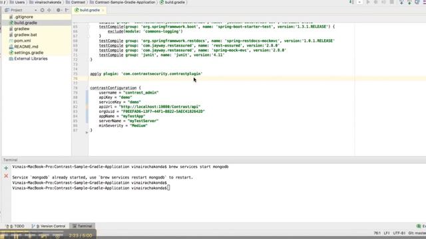Click the pause button in video overlay
This screenshot has height=239, width=426.
[16, 236]
